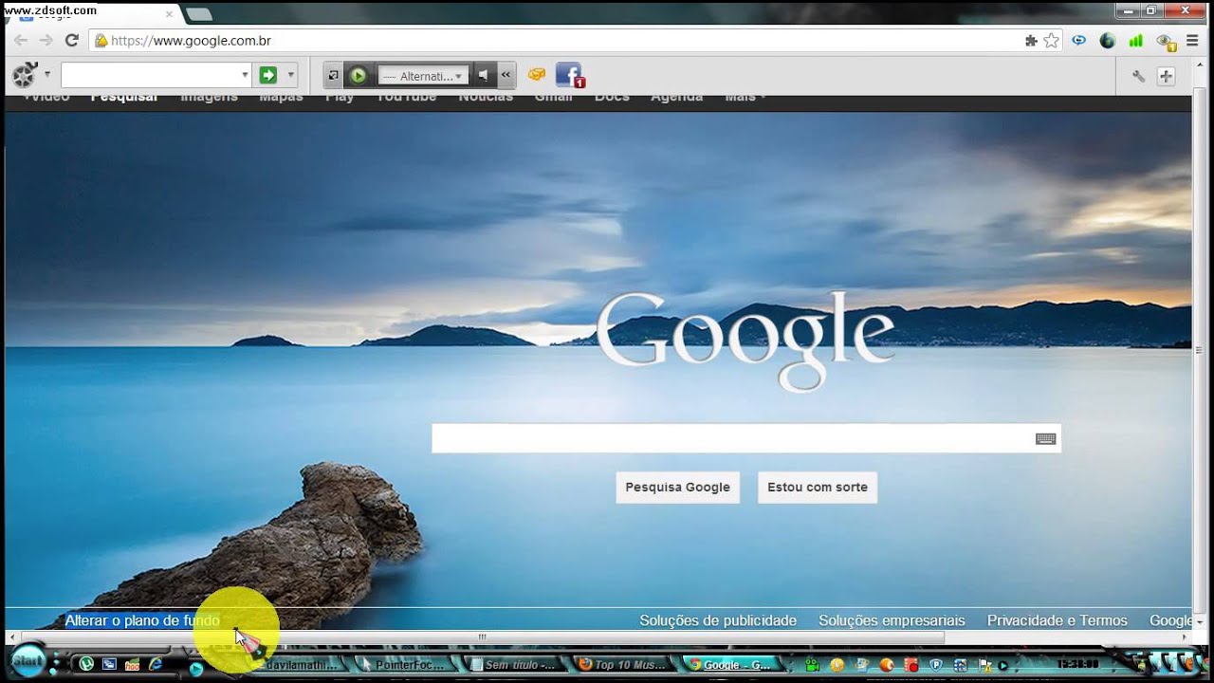The height and width of the screenshot is (683, 1214).
Task: Open the on-screen keyboard icon in search box
Action: point(1045,438)
